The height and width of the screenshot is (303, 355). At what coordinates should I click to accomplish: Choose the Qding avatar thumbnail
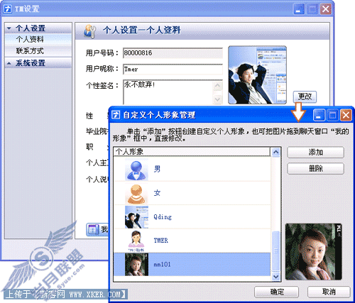click(136, 217)
